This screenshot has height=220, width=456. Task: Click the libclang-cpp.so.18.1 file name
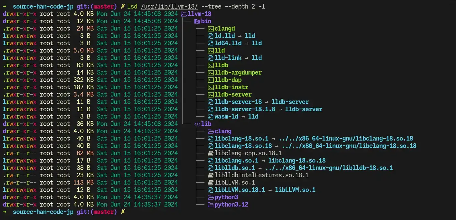click(248, 153)
